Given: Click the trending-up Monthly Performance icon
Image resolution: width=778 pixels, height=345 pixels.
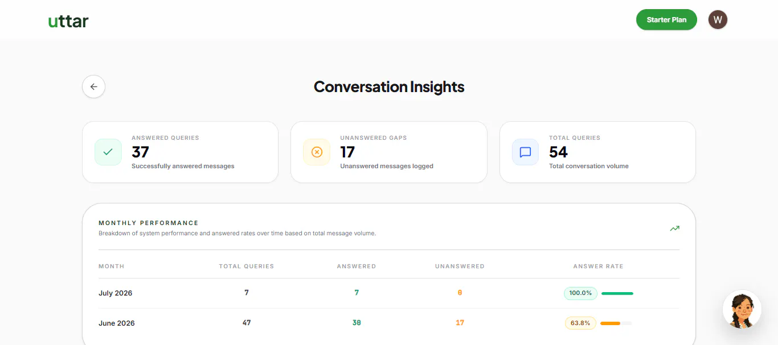Looking at the screenshot, I should 674,228.
